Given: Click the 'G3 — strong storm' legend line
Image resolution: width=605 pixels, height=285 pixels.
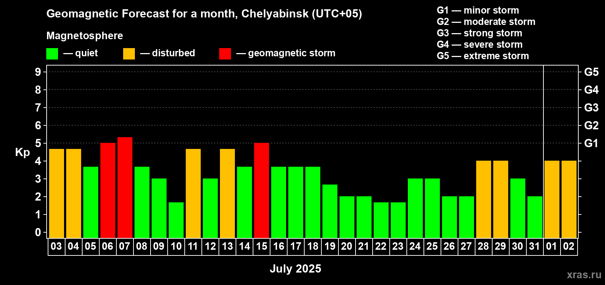Looking at the screenshot, I should click(479, 33).
